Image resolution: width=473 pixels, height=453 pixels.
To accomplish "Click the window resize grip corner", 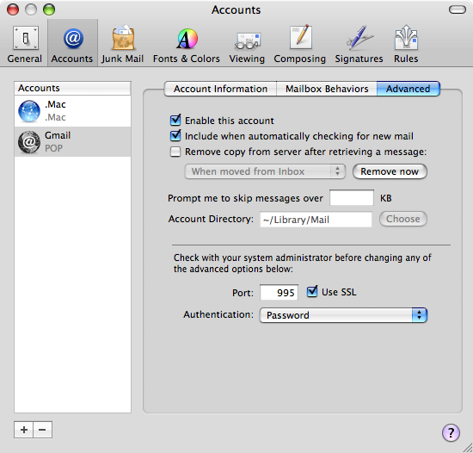I will (x=468, y=448).
